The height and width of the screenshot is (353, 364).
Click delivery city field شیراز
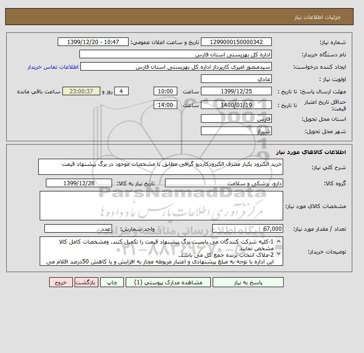(236, 131)
